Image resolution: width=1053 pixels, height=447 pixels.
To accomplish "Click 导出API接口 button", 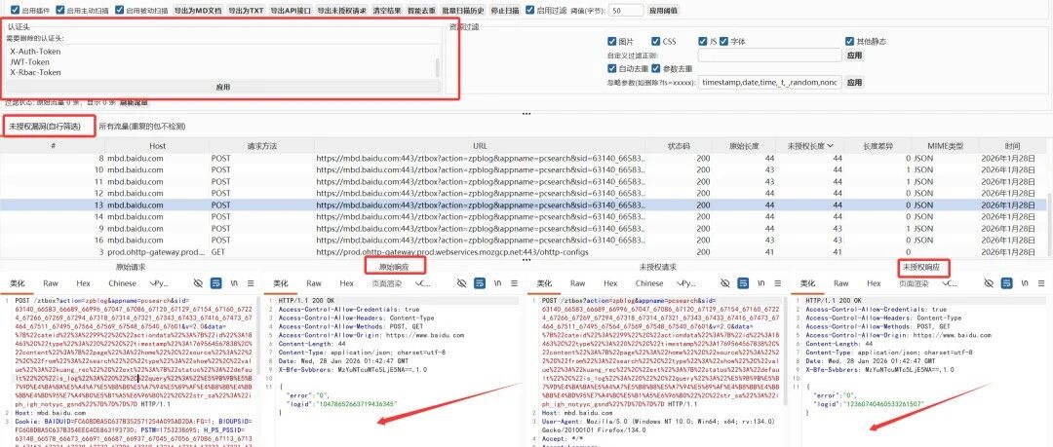I will 291,11.
